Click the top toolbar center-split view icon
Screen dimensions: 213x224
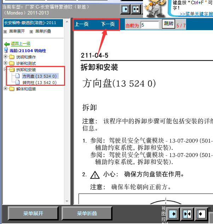136,9
